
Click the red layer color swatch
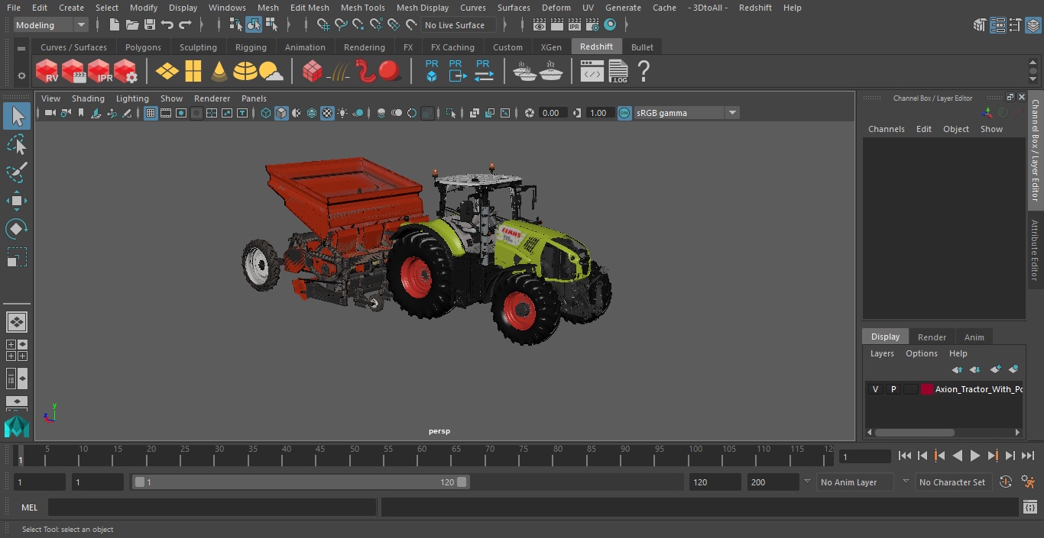(927, 389)
